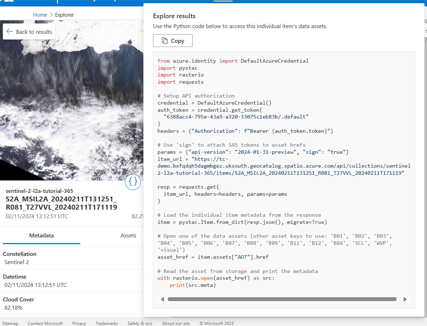Click the code scrollbar's right arrow

click(405, 299)
